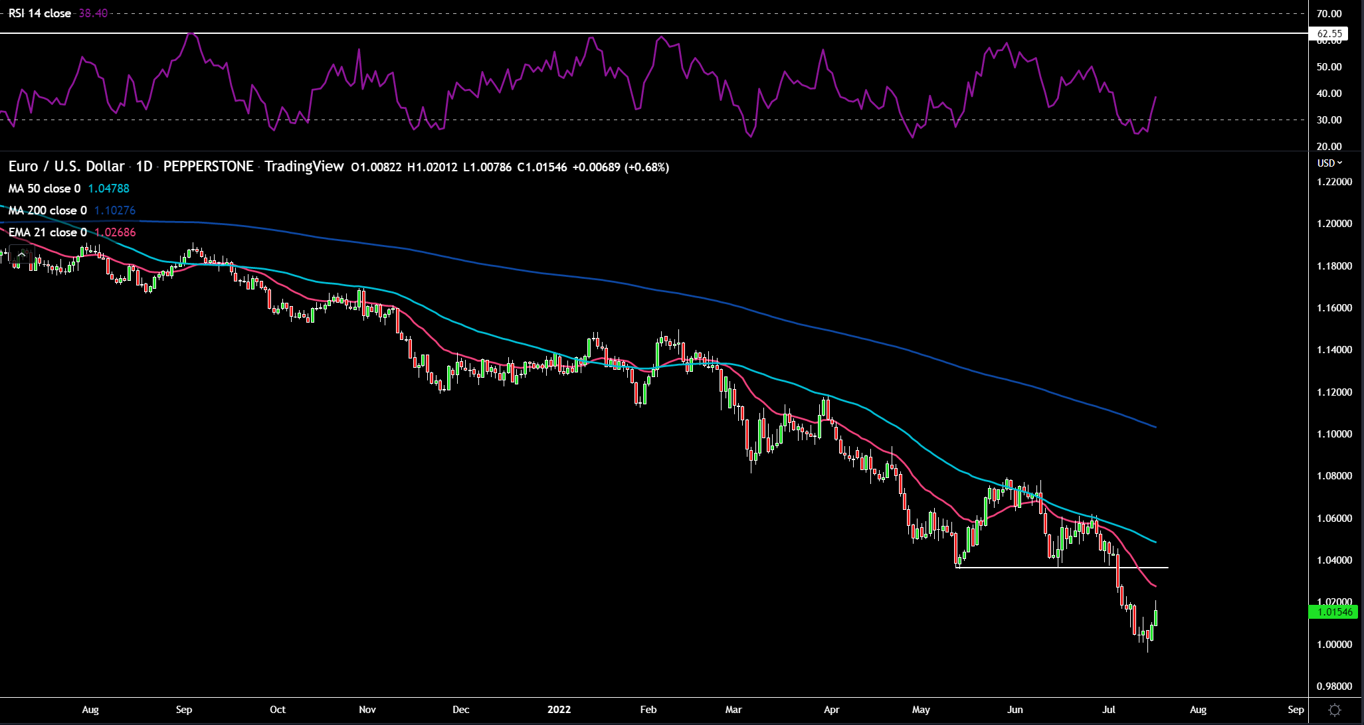The height and width of the screenshot is (725, 1364).
Task: Click the cyan MA 50 value 1.04788
Action: click(x=108, y=189)
